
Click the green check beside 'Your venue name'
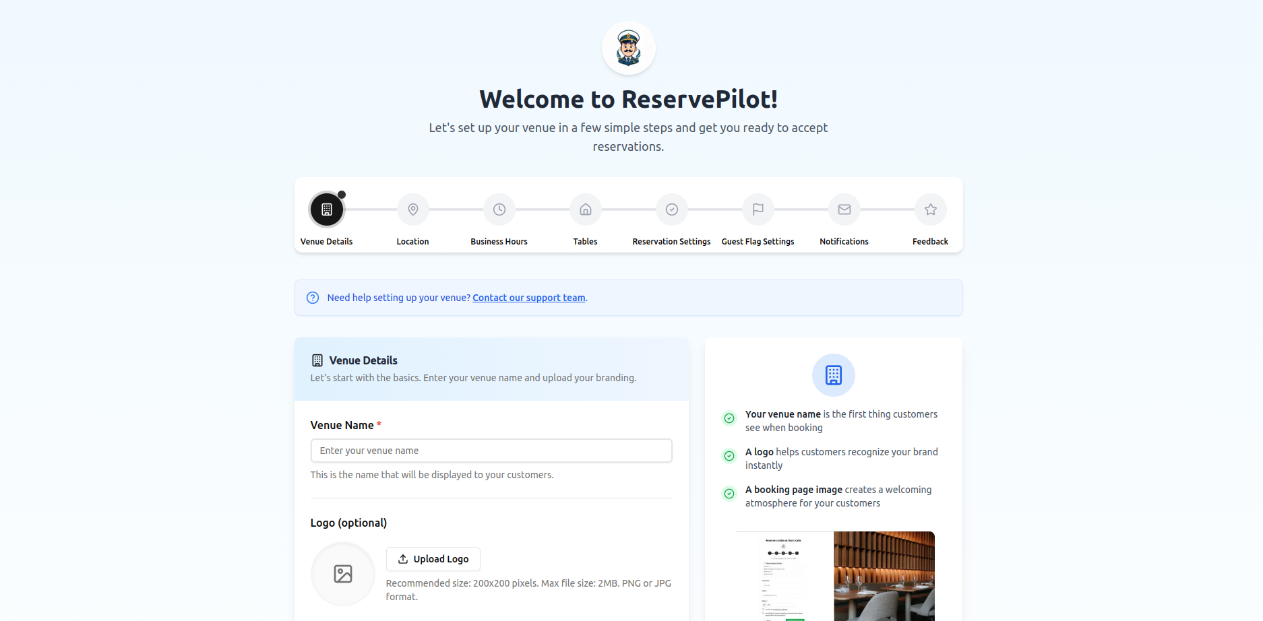(729, 418)
